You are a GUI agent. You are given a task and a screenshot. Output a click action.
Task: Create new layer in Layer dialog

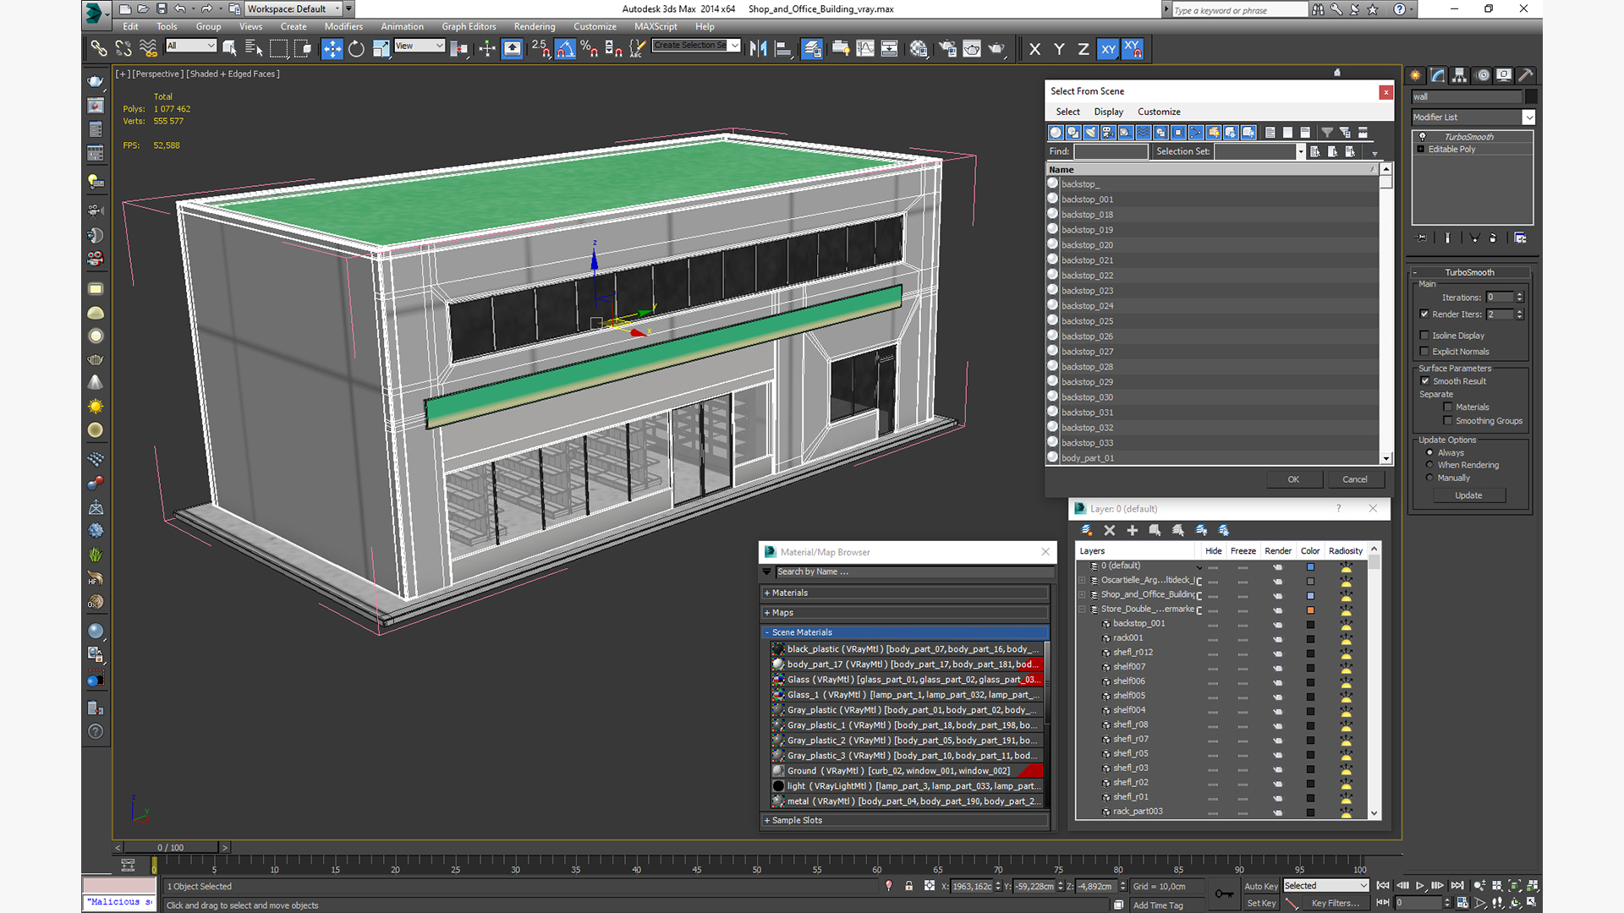click(x=1087, y=530)
